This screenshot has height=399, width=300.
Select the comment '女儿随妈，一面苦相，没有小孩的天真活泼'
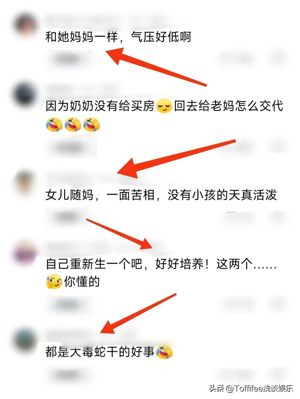(161, 195)
